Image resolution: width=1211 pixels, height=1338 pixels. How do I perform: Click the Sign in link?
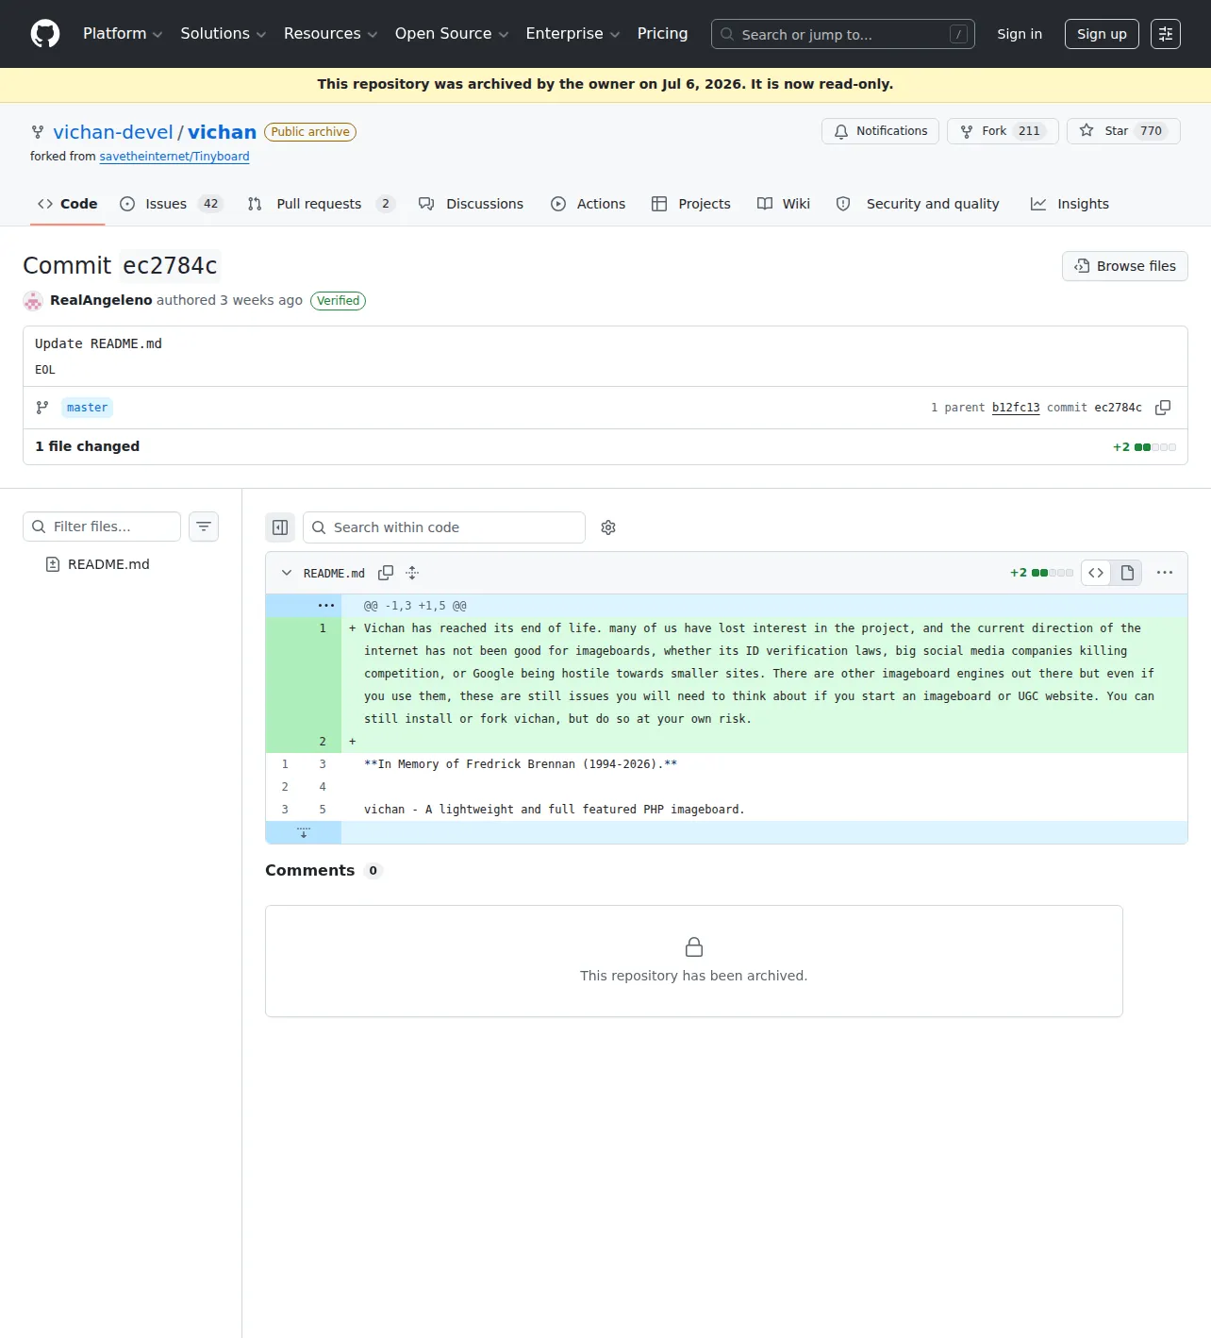(x=1020, y=34)
